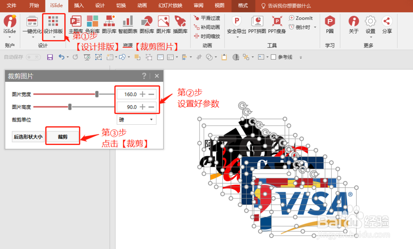Expand the quick access toolbar customize arrow
Viewport: 413px width, 249px height.
click(x=301, y=57)
